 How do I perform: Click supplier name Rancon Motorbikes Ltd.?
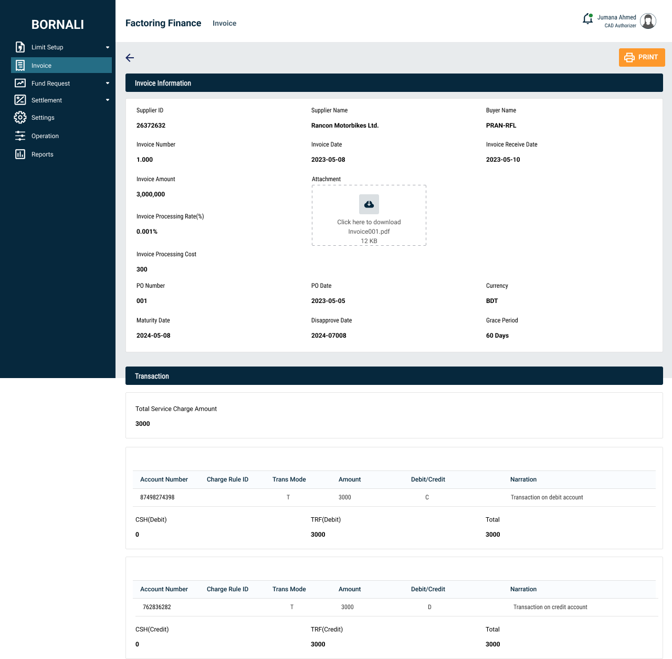(345, 125)
